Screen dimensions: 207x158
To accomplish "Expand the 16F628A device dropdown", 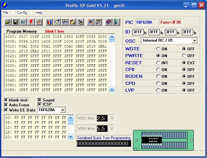I will tap(63, 110).
